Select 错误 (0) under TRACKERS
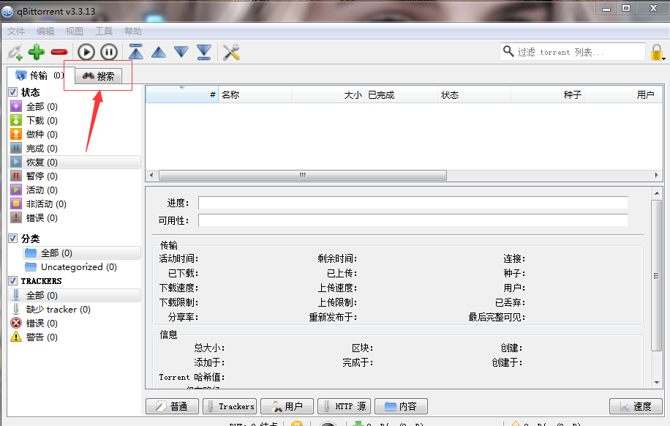The height and width of the screenshot is (426, 670). (75, 323)
